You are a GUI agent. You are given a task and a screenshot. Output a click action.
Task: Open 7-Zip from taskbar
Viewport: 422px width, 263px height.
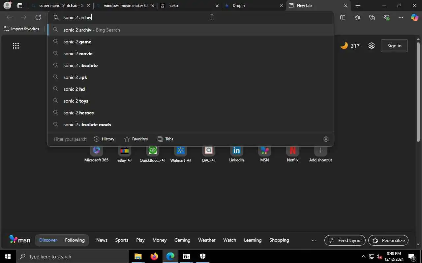pos(186,256)
